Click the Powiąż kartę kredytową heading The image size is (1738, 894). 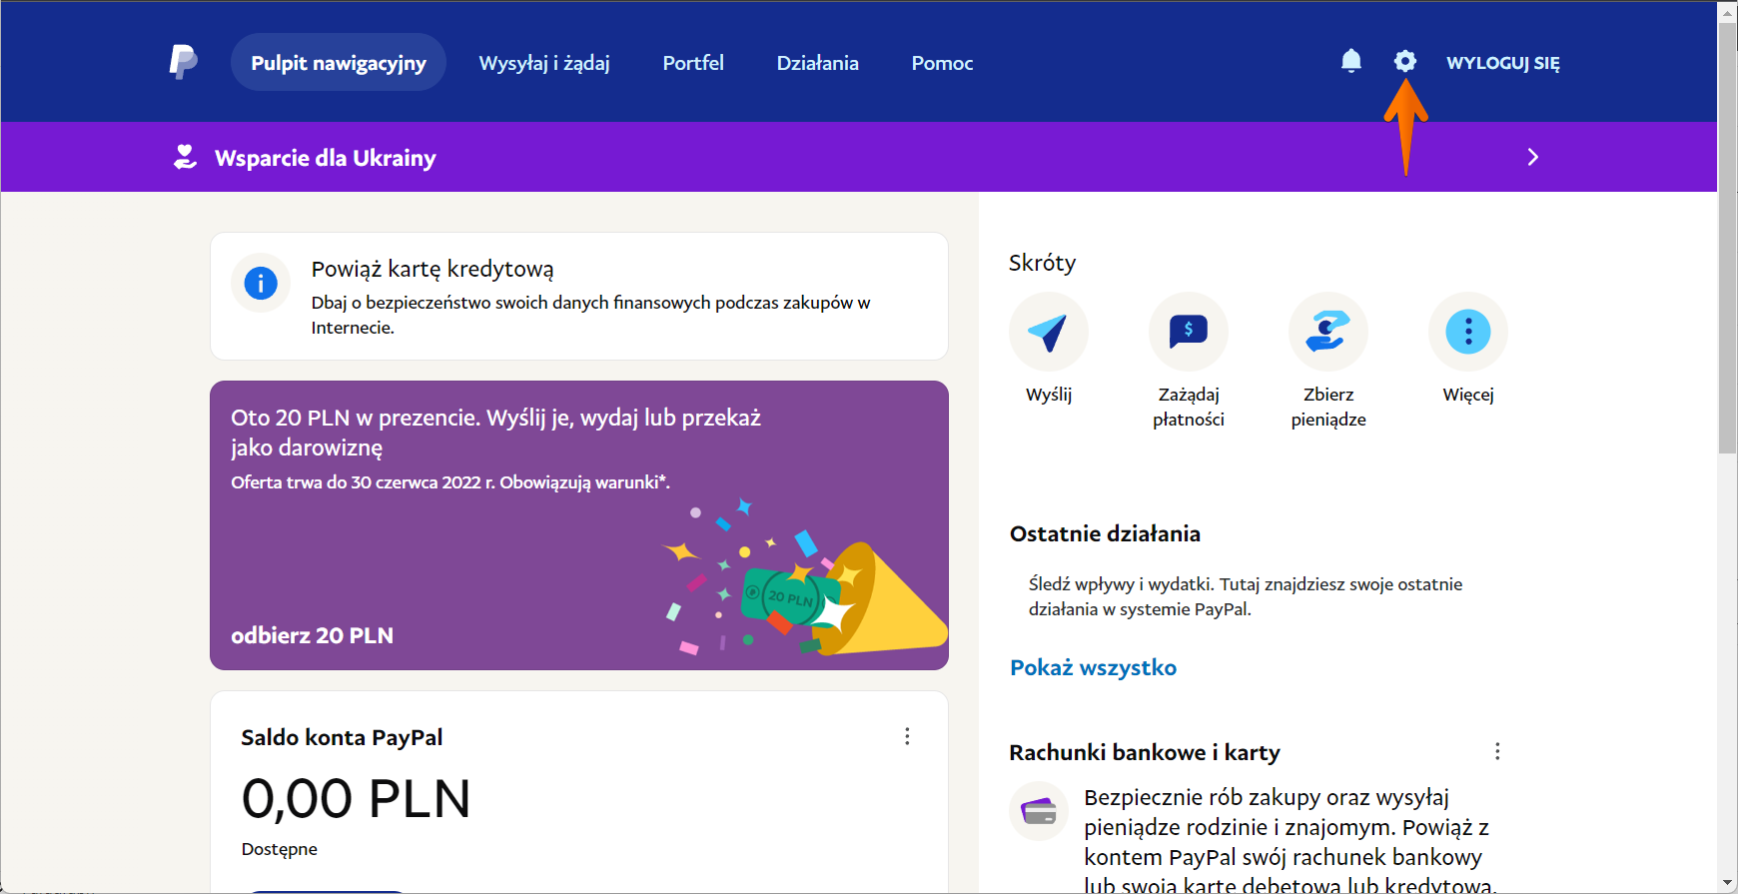tap(433, 269)
